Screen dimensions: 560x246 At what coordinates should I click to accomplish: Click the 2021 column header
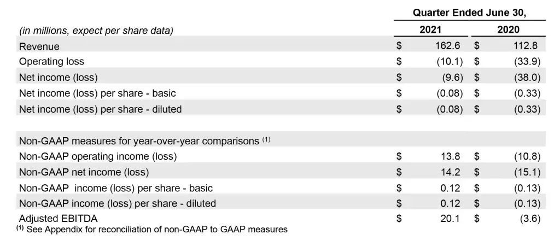(430, 30)
